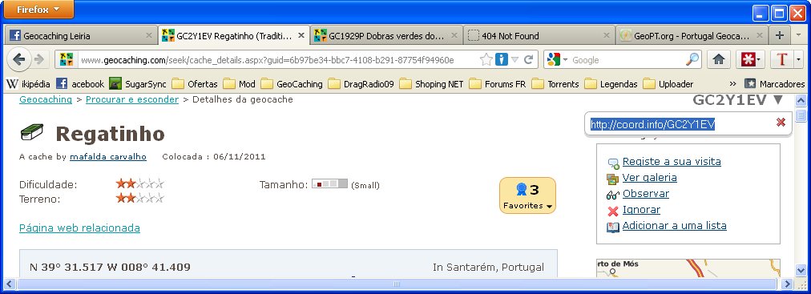Image resolution: width=811 pixels, height=294 pixels.
Task: Open the Torrents bookmarks folder
Action: [555, 83]
